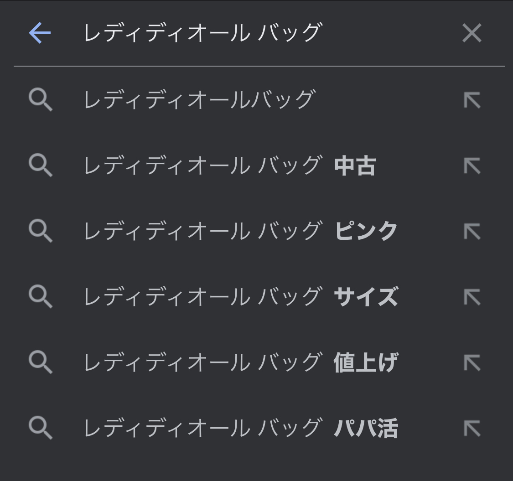Click magnifier icon beside 中古 suggestion
The height and width of the screenshot is (481, 513).
(41, 165)
